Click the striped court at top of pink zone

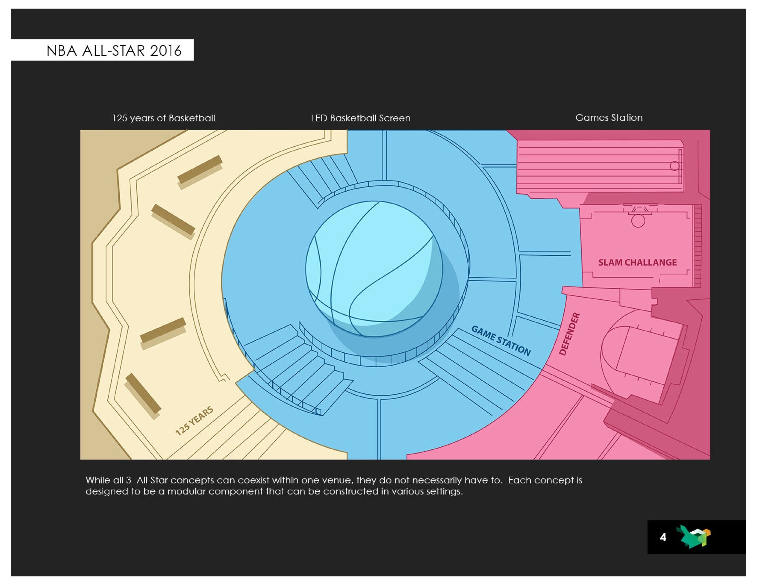coord(600,167)
